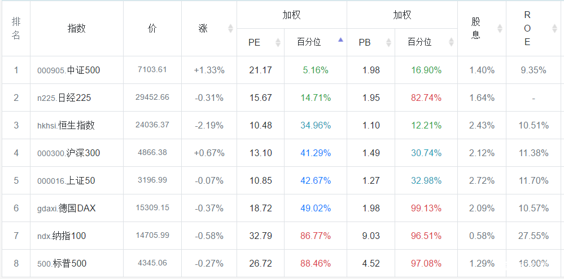Click PE percentile 49.02%
The height and width of the screenshot is (279, 564).
tap(316, 208)
